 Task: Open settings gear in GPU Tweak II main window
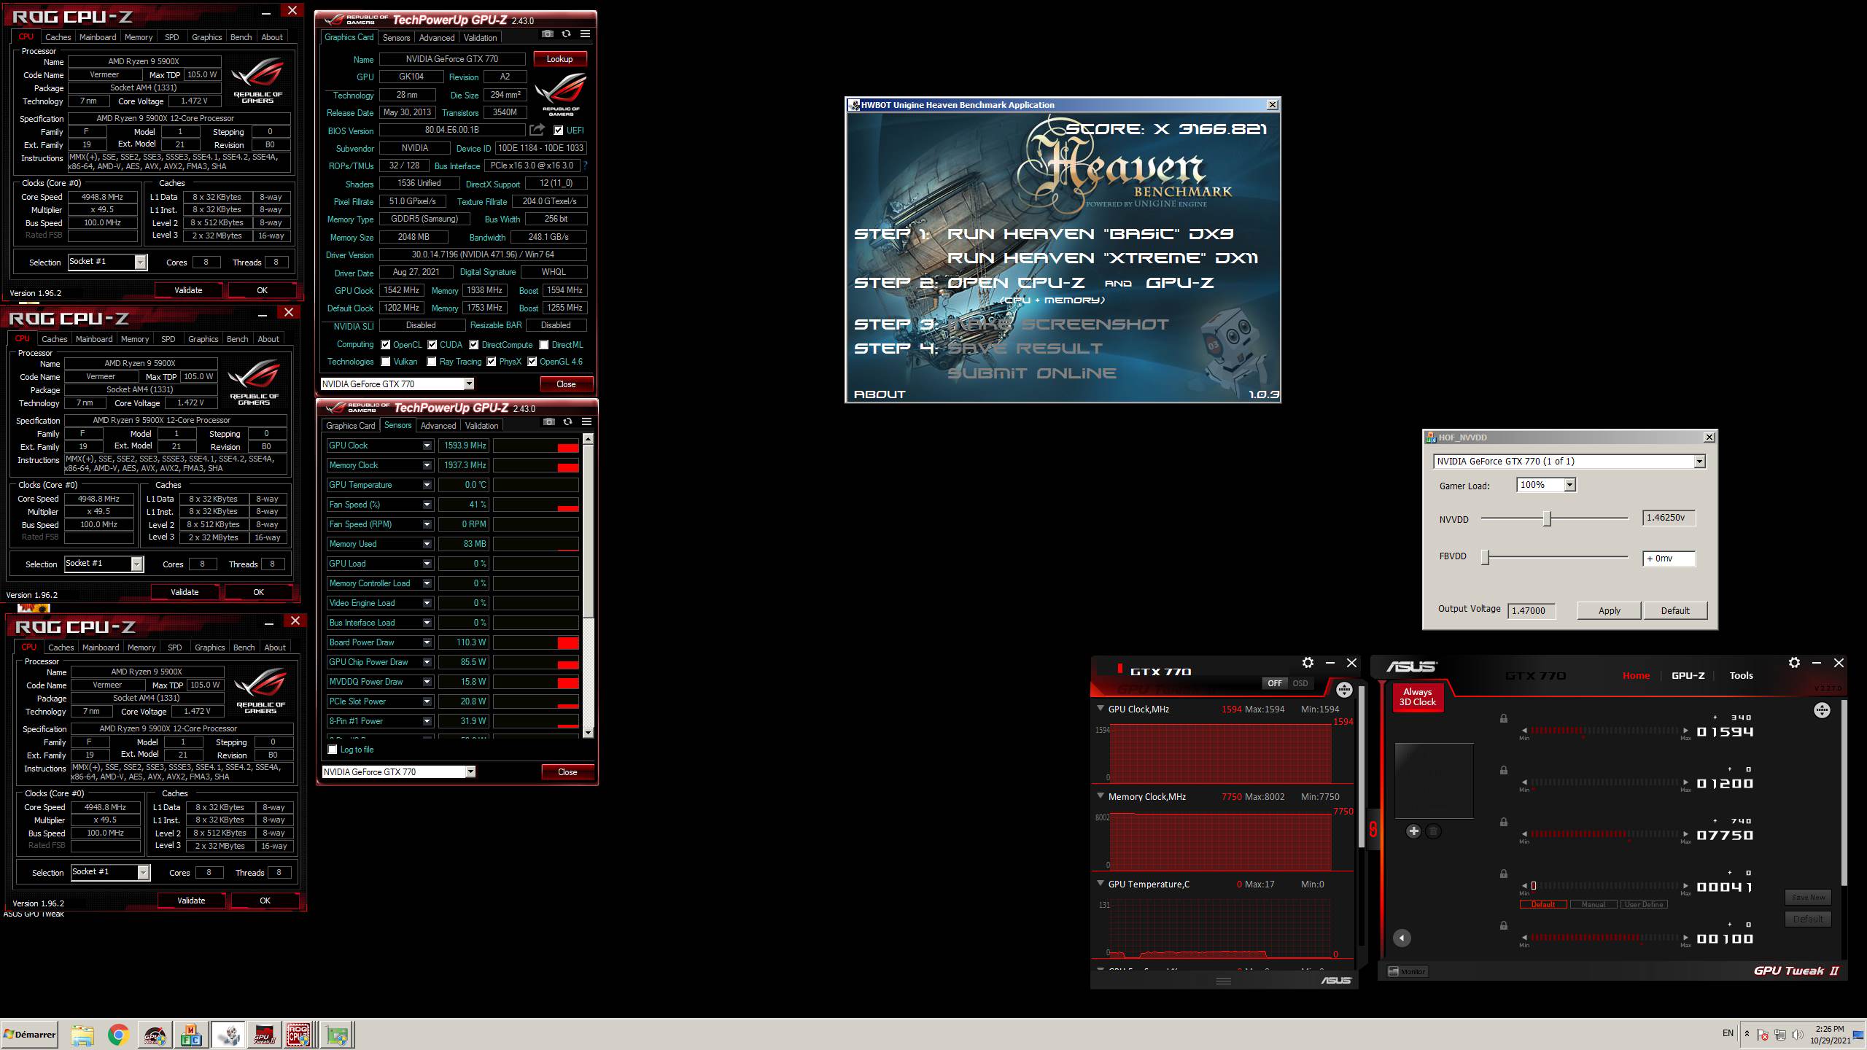tap(1794, 663)
